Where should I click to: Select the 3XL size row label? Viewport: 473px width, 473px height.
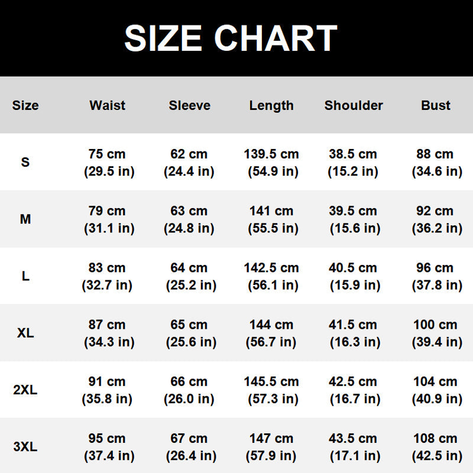coord(25,447)
